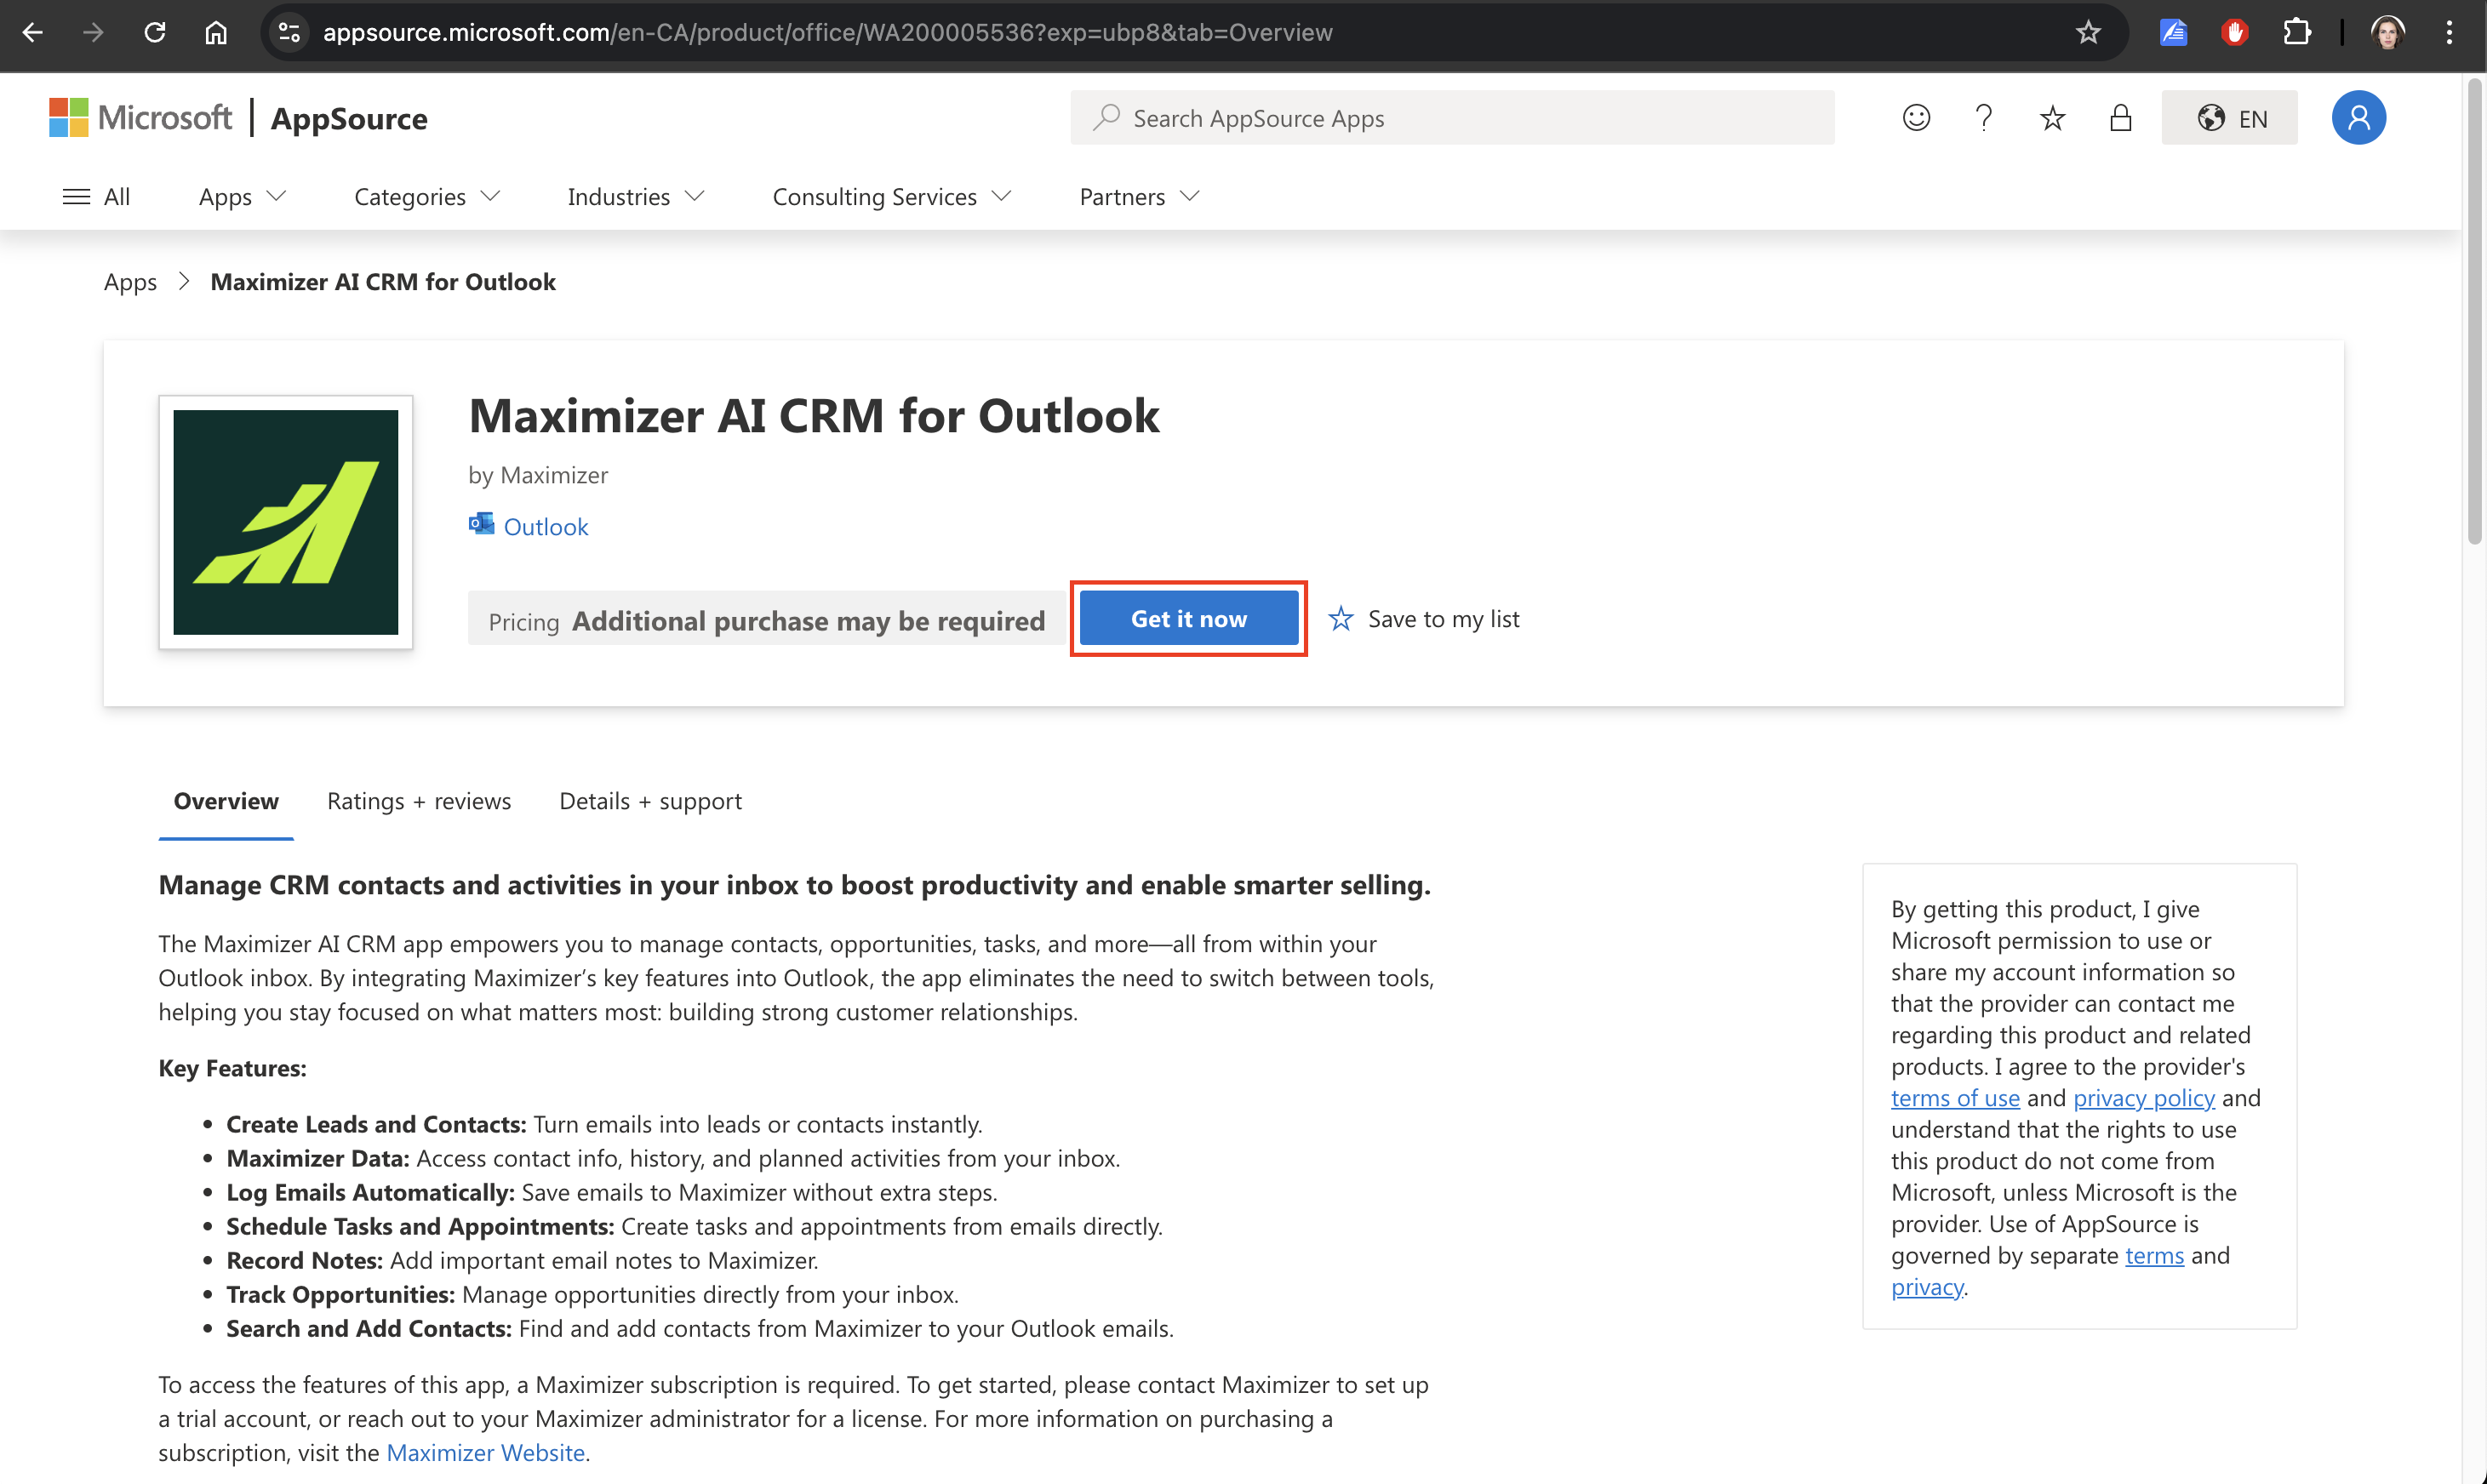2487x1484 pixels.
Task: Bookmark this page with the star in address bar
Action: tap(2088, 32)
